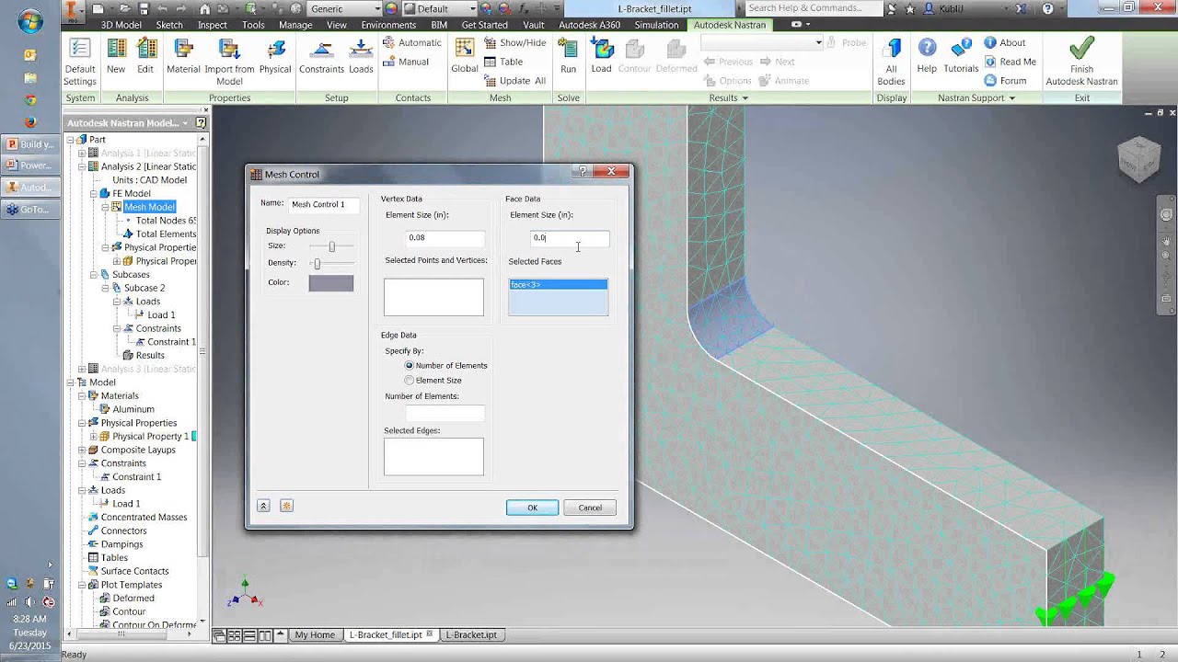
Task: Expand the Composite Layups node
Action: 81,451
